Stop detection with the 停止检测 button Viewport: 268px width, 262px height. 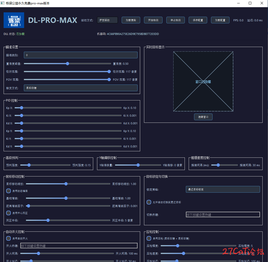(x=176, y=20)
